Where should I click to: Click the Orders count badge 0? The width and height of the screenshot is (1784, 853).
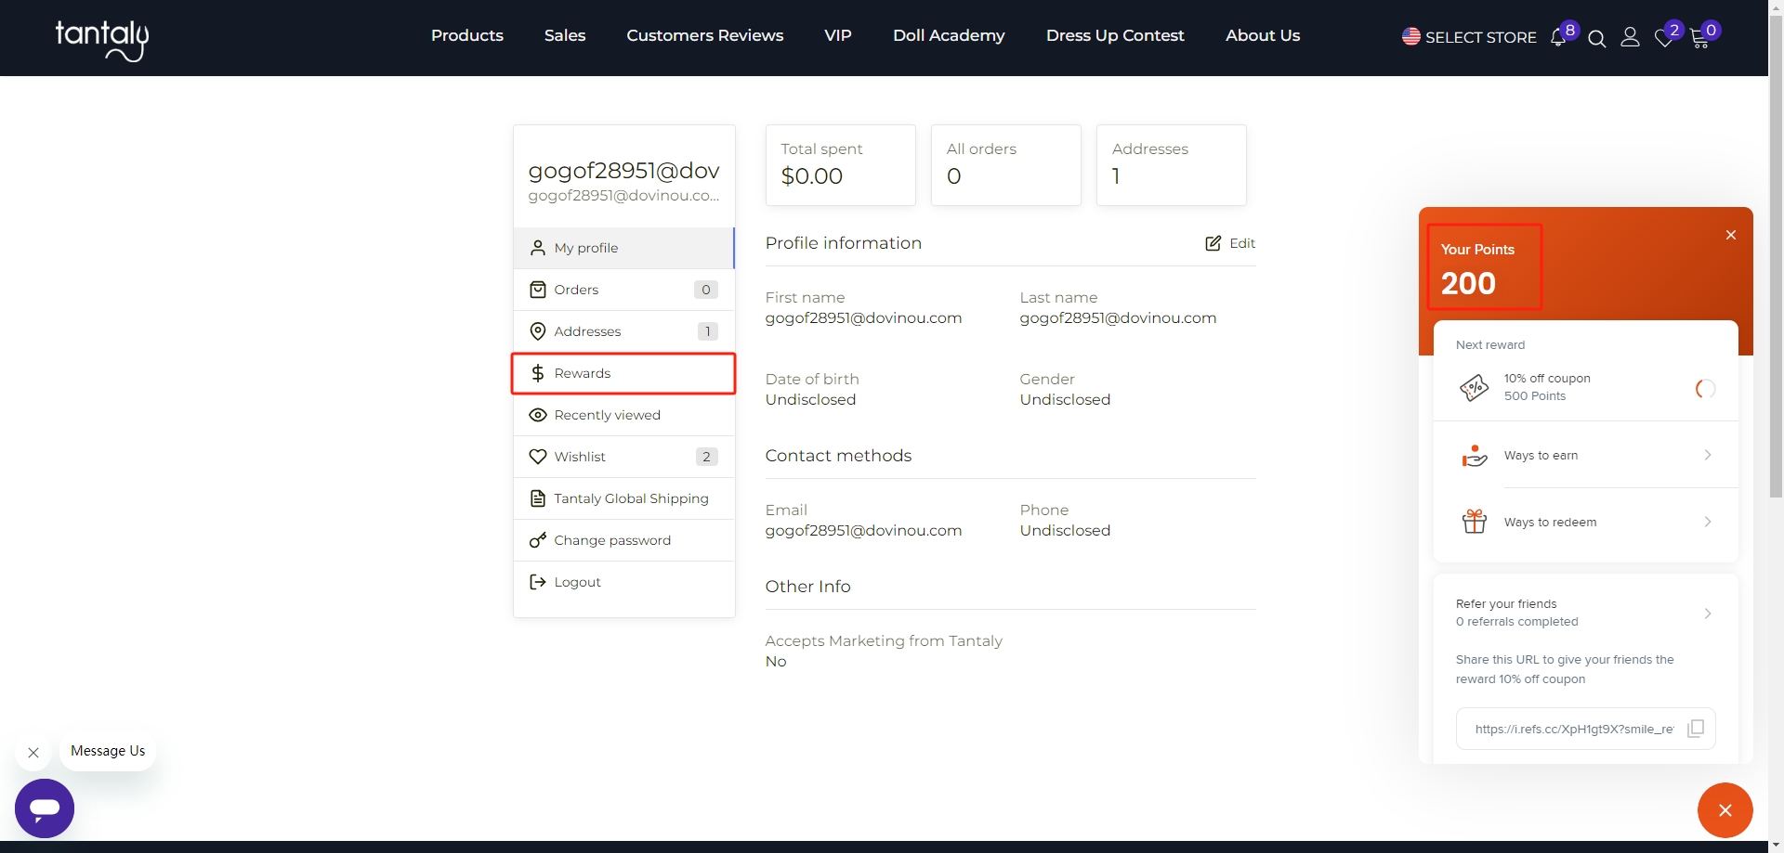tap(706, 290)
